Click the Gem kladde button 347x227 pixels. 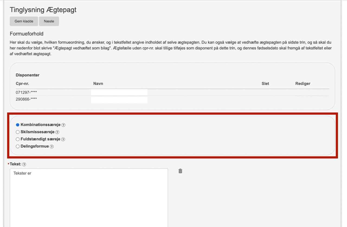point(24,21)
